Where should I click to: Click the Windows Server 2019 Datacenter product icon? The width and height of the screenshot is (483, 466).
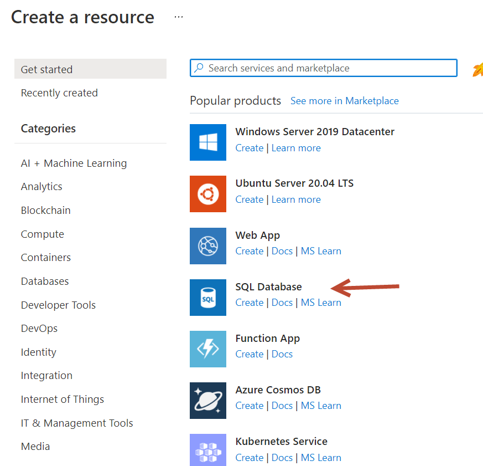[x=208, y=142]
